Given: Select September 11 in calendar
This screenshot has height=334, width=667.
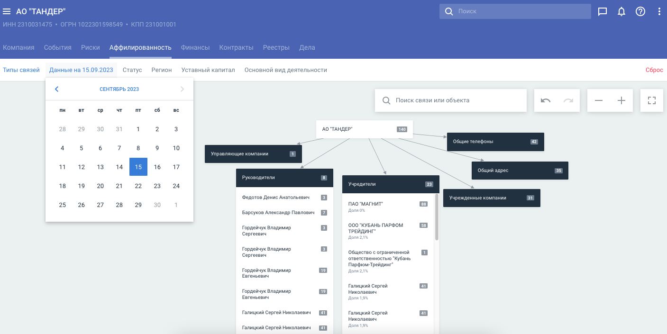Looking at the screenshot, I should 63,167.
